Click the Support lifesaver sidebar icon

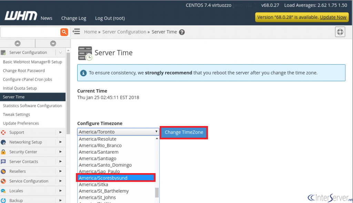3,133
